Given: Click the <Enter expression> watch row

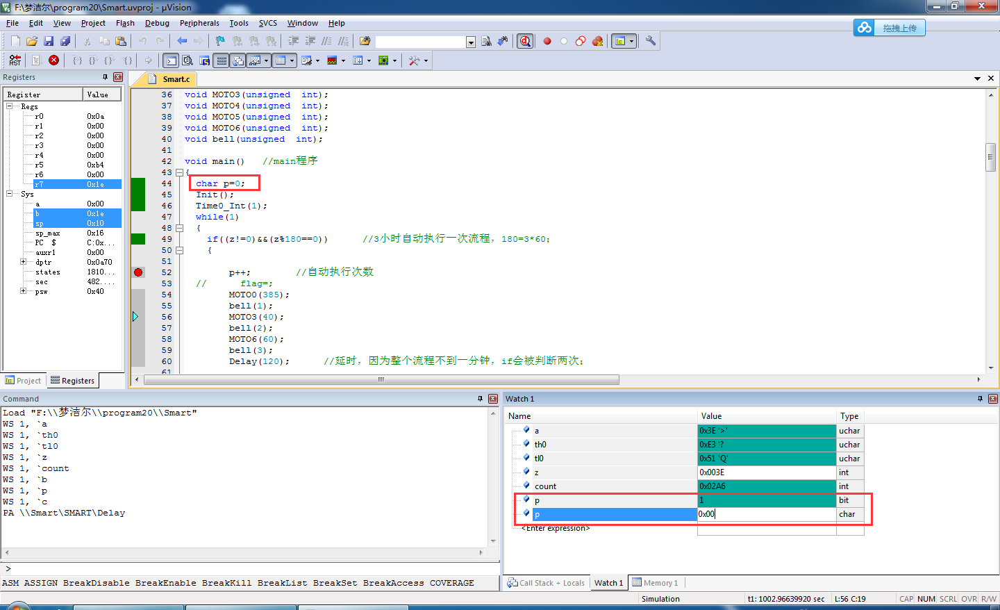Looking at the screenshot, I should pyautogui.click(x=556, y=529).
